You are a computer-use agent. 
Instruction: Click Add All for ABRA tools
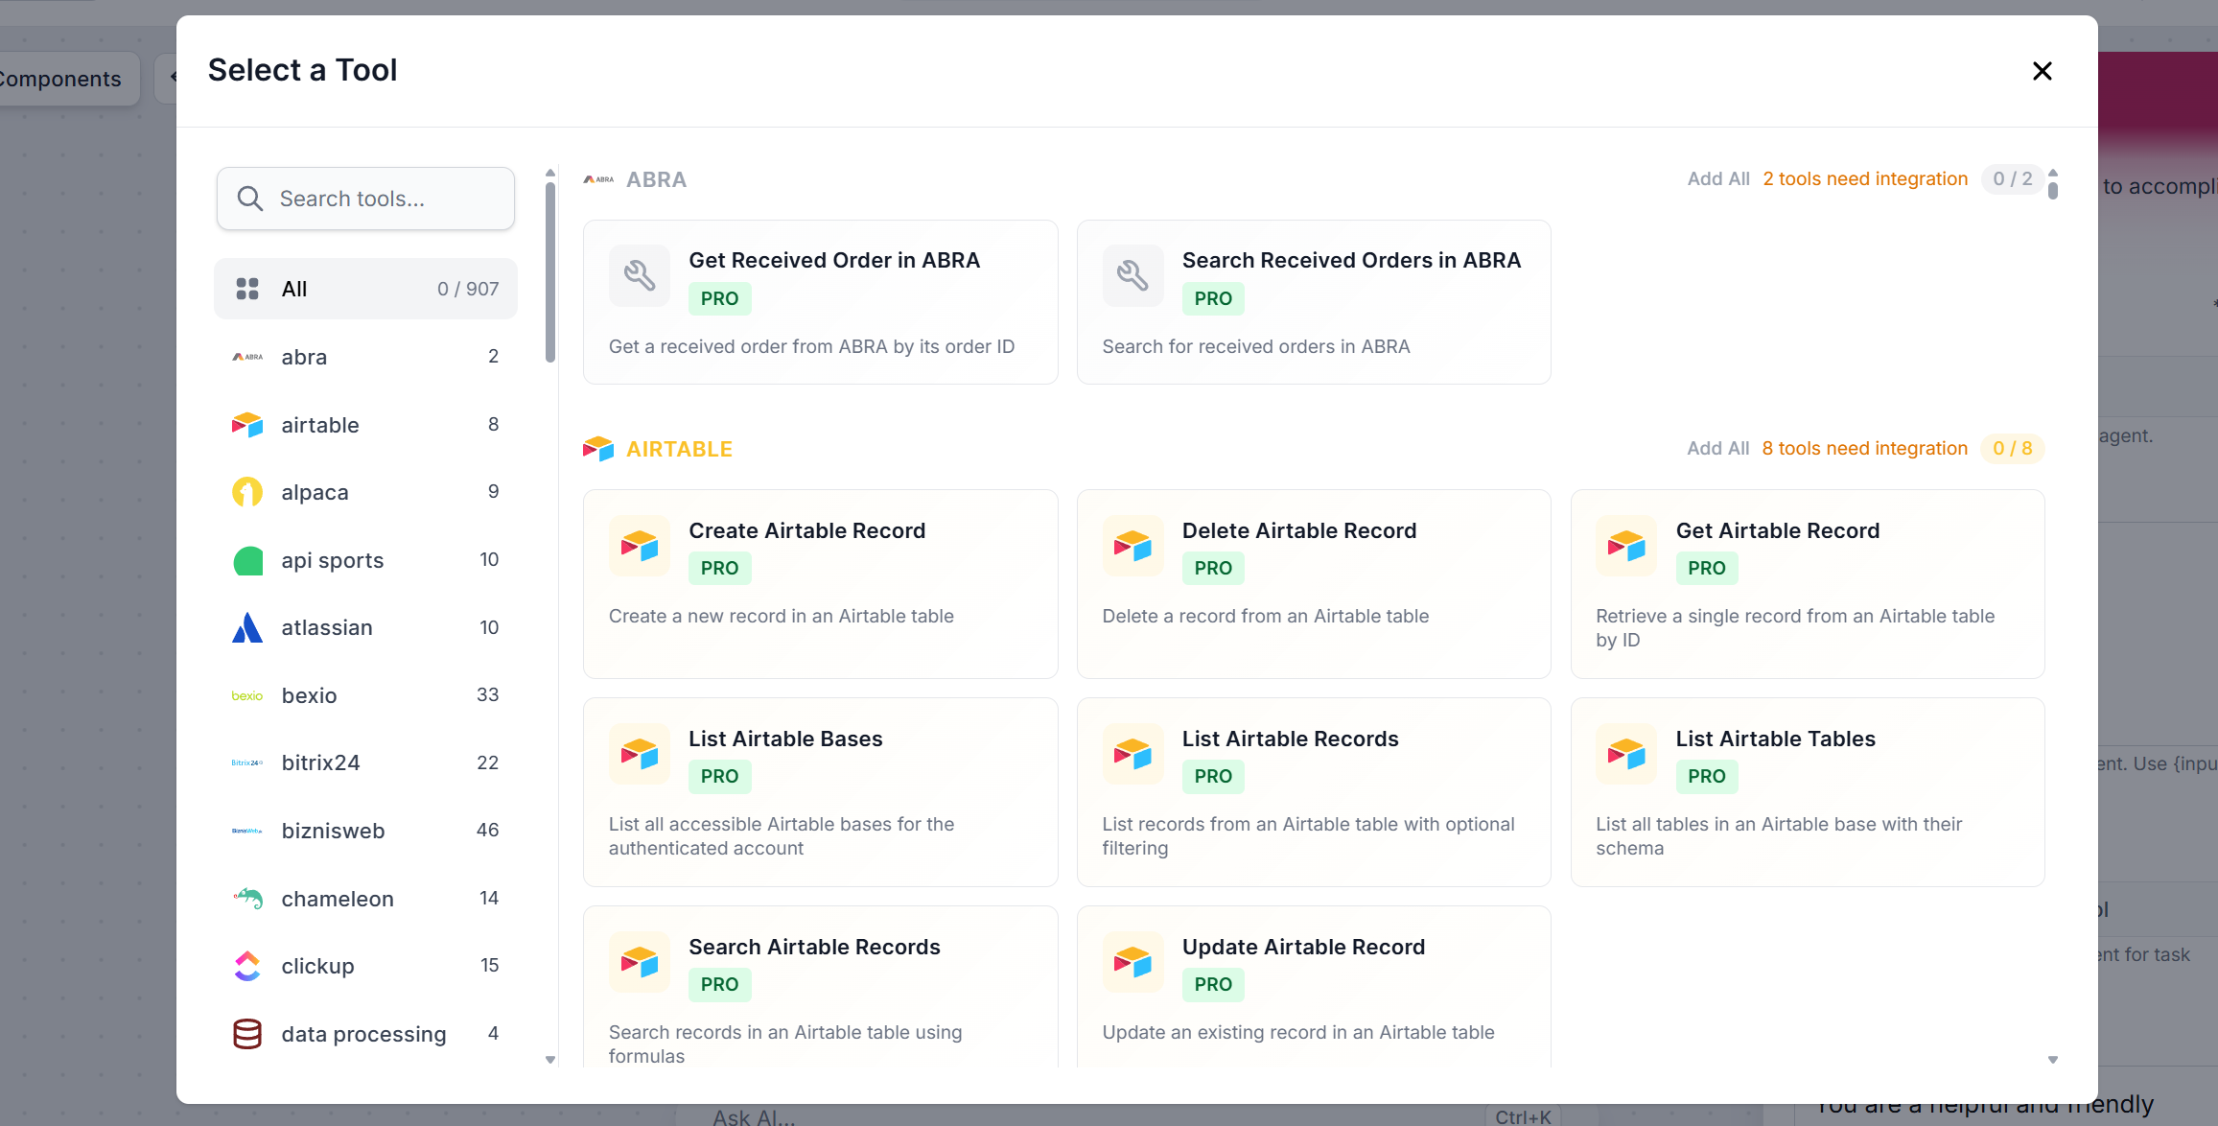(1717, 179)
